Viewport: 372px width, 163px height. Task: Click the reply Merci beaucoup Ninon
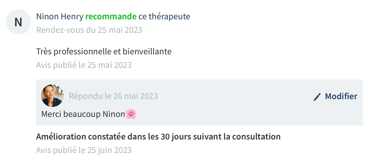tap(83, 114)
